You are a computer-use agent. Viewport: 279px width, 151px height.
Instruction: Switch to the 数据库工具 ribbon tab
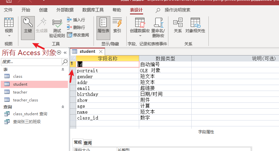[x=93, y=10]
